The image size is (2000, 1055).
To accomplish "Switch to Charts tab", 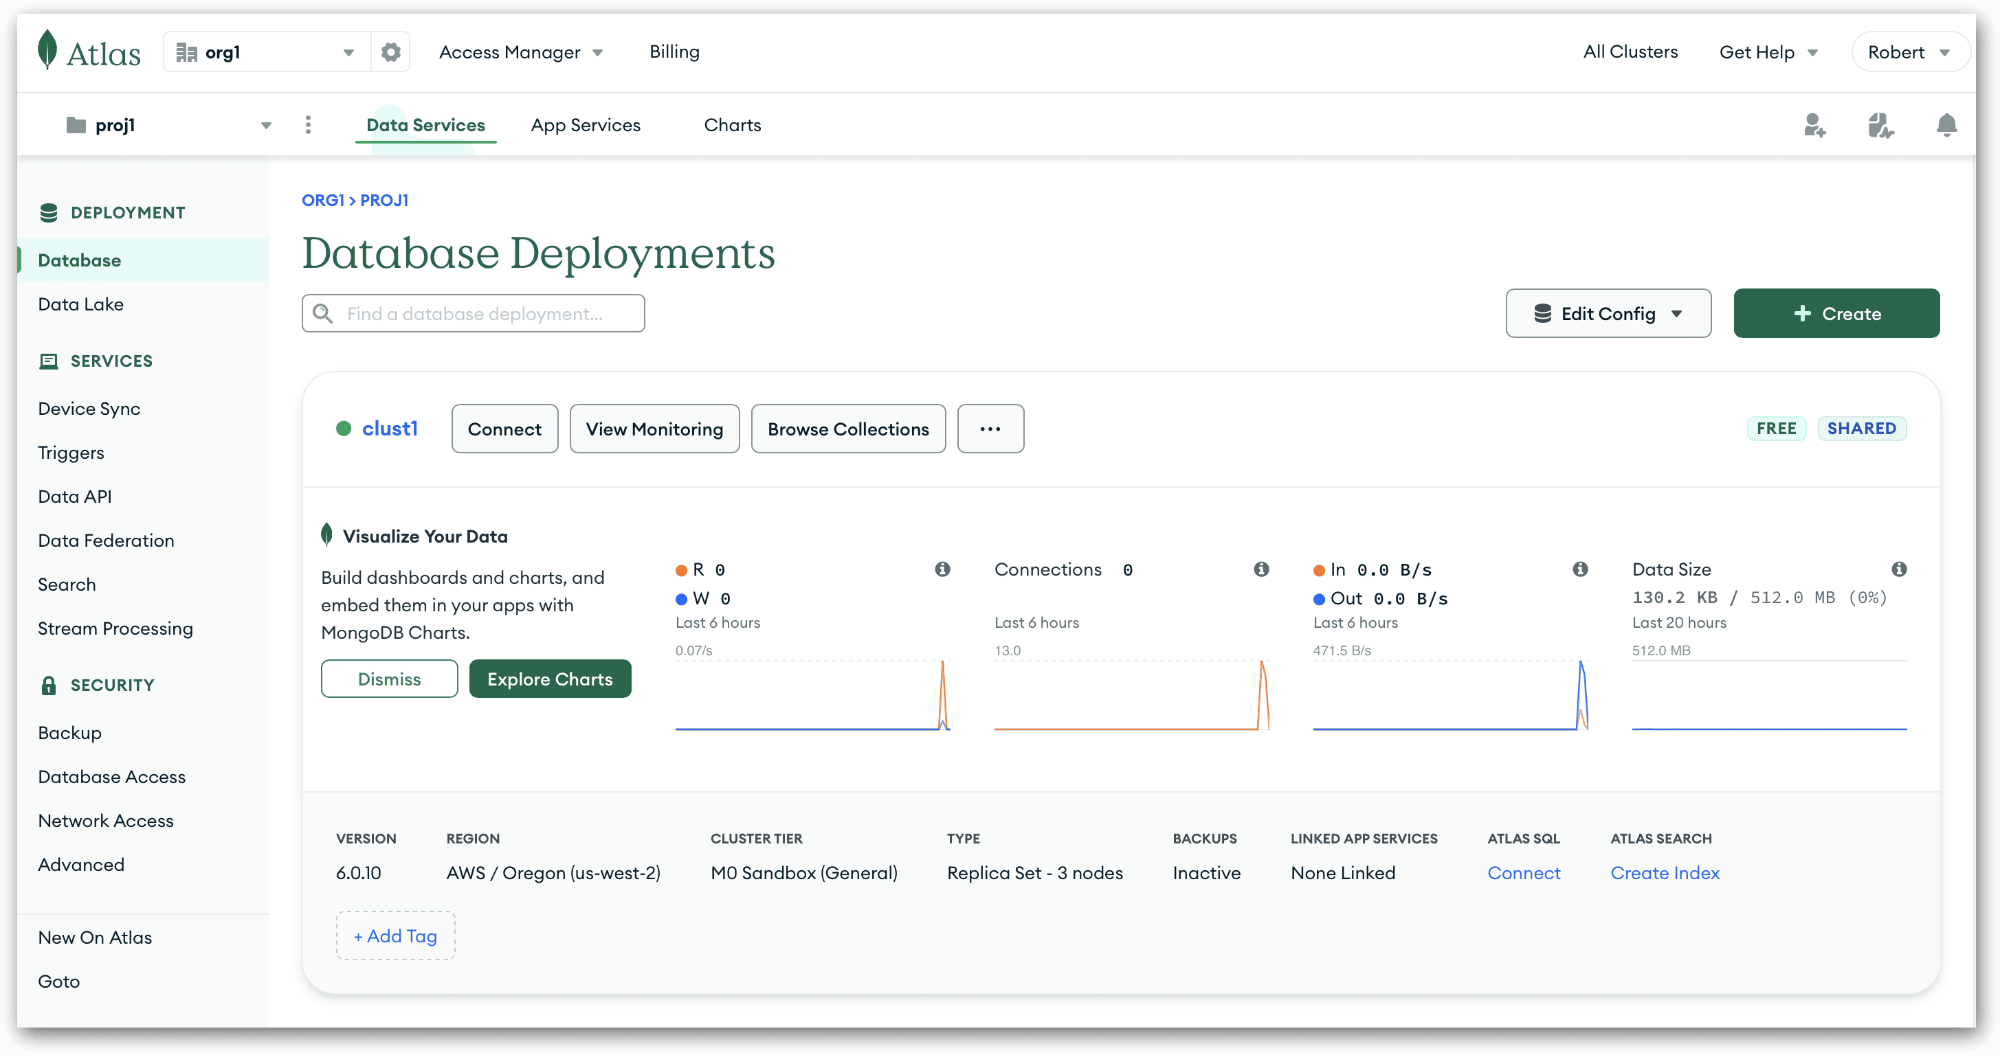I will [732, 125].
